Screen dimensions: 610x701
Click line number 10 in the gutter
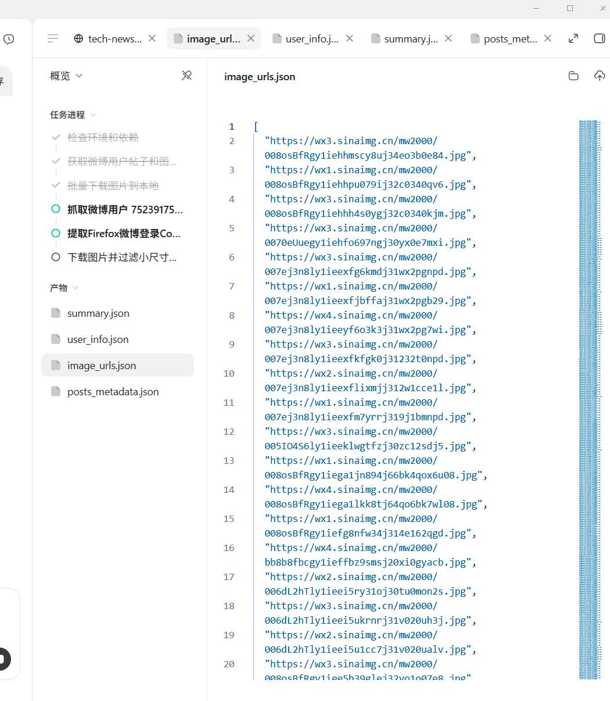tap(229, 374)
